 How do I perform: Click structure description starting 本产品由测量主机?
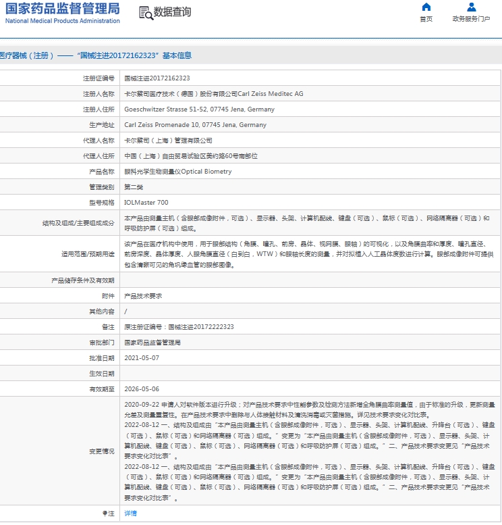tap(307, 224)
